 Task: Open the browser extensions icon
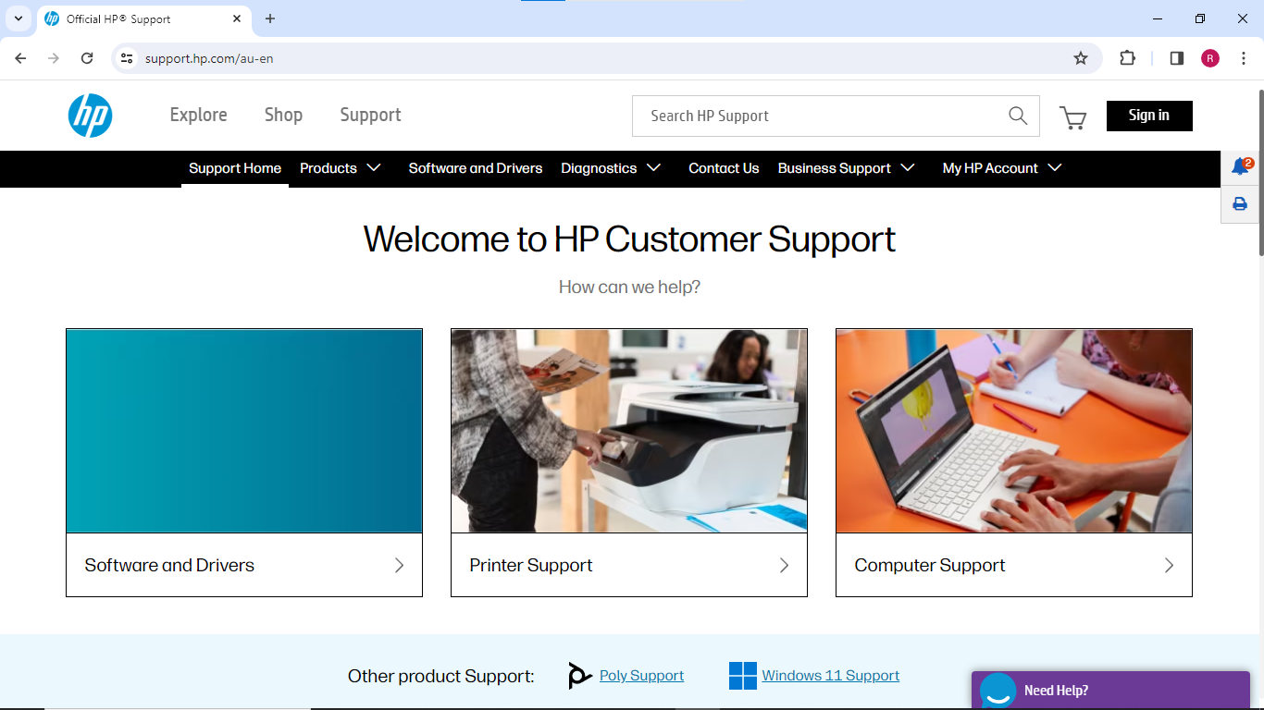coord(1127,58)
